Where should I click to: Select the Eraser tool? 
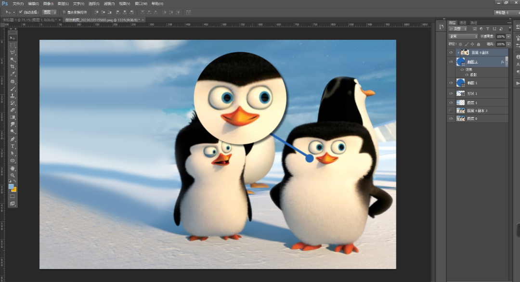pyautogui.click(x=13, y=110)
